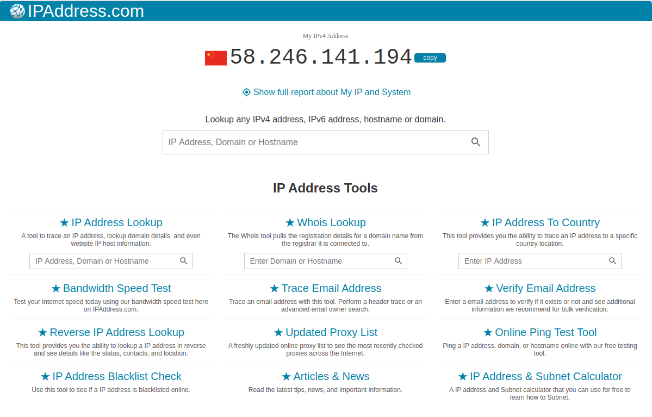Open the IP Address Blacklist Check link

pos(111,376)
